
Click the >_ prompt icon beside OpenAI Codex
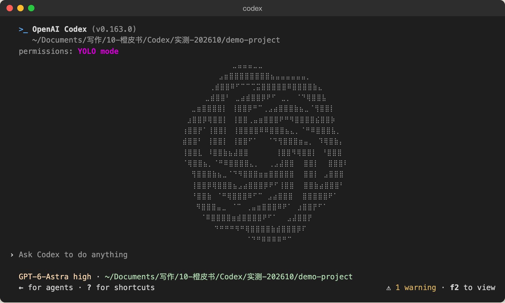[23, 29]
